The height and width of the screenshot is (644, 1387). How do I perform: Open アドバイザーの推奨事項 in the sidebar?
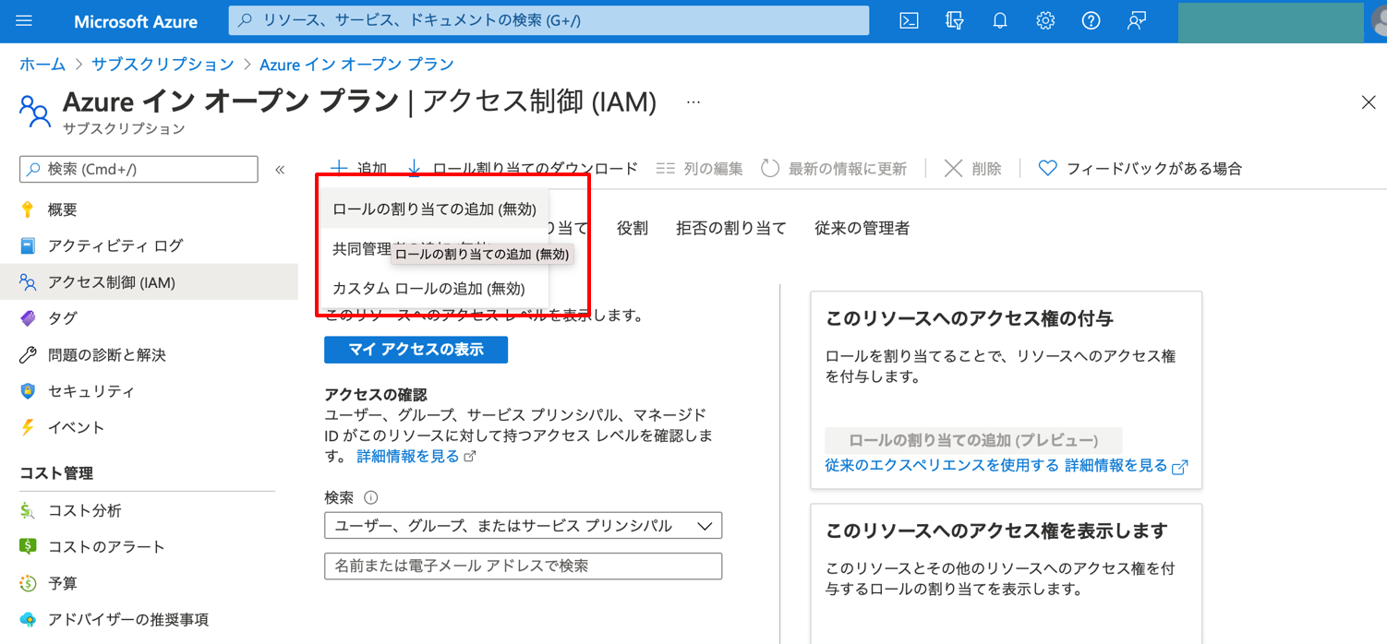pyautogui.click(x=128, y=620)
